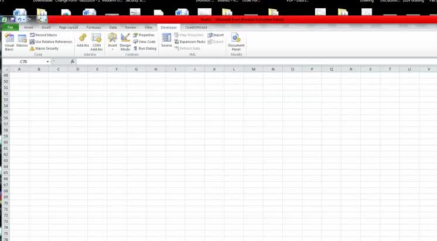This screenshot has width=437, height=241.
Task: Toggle Design Mode
Action: click(125, 42)
